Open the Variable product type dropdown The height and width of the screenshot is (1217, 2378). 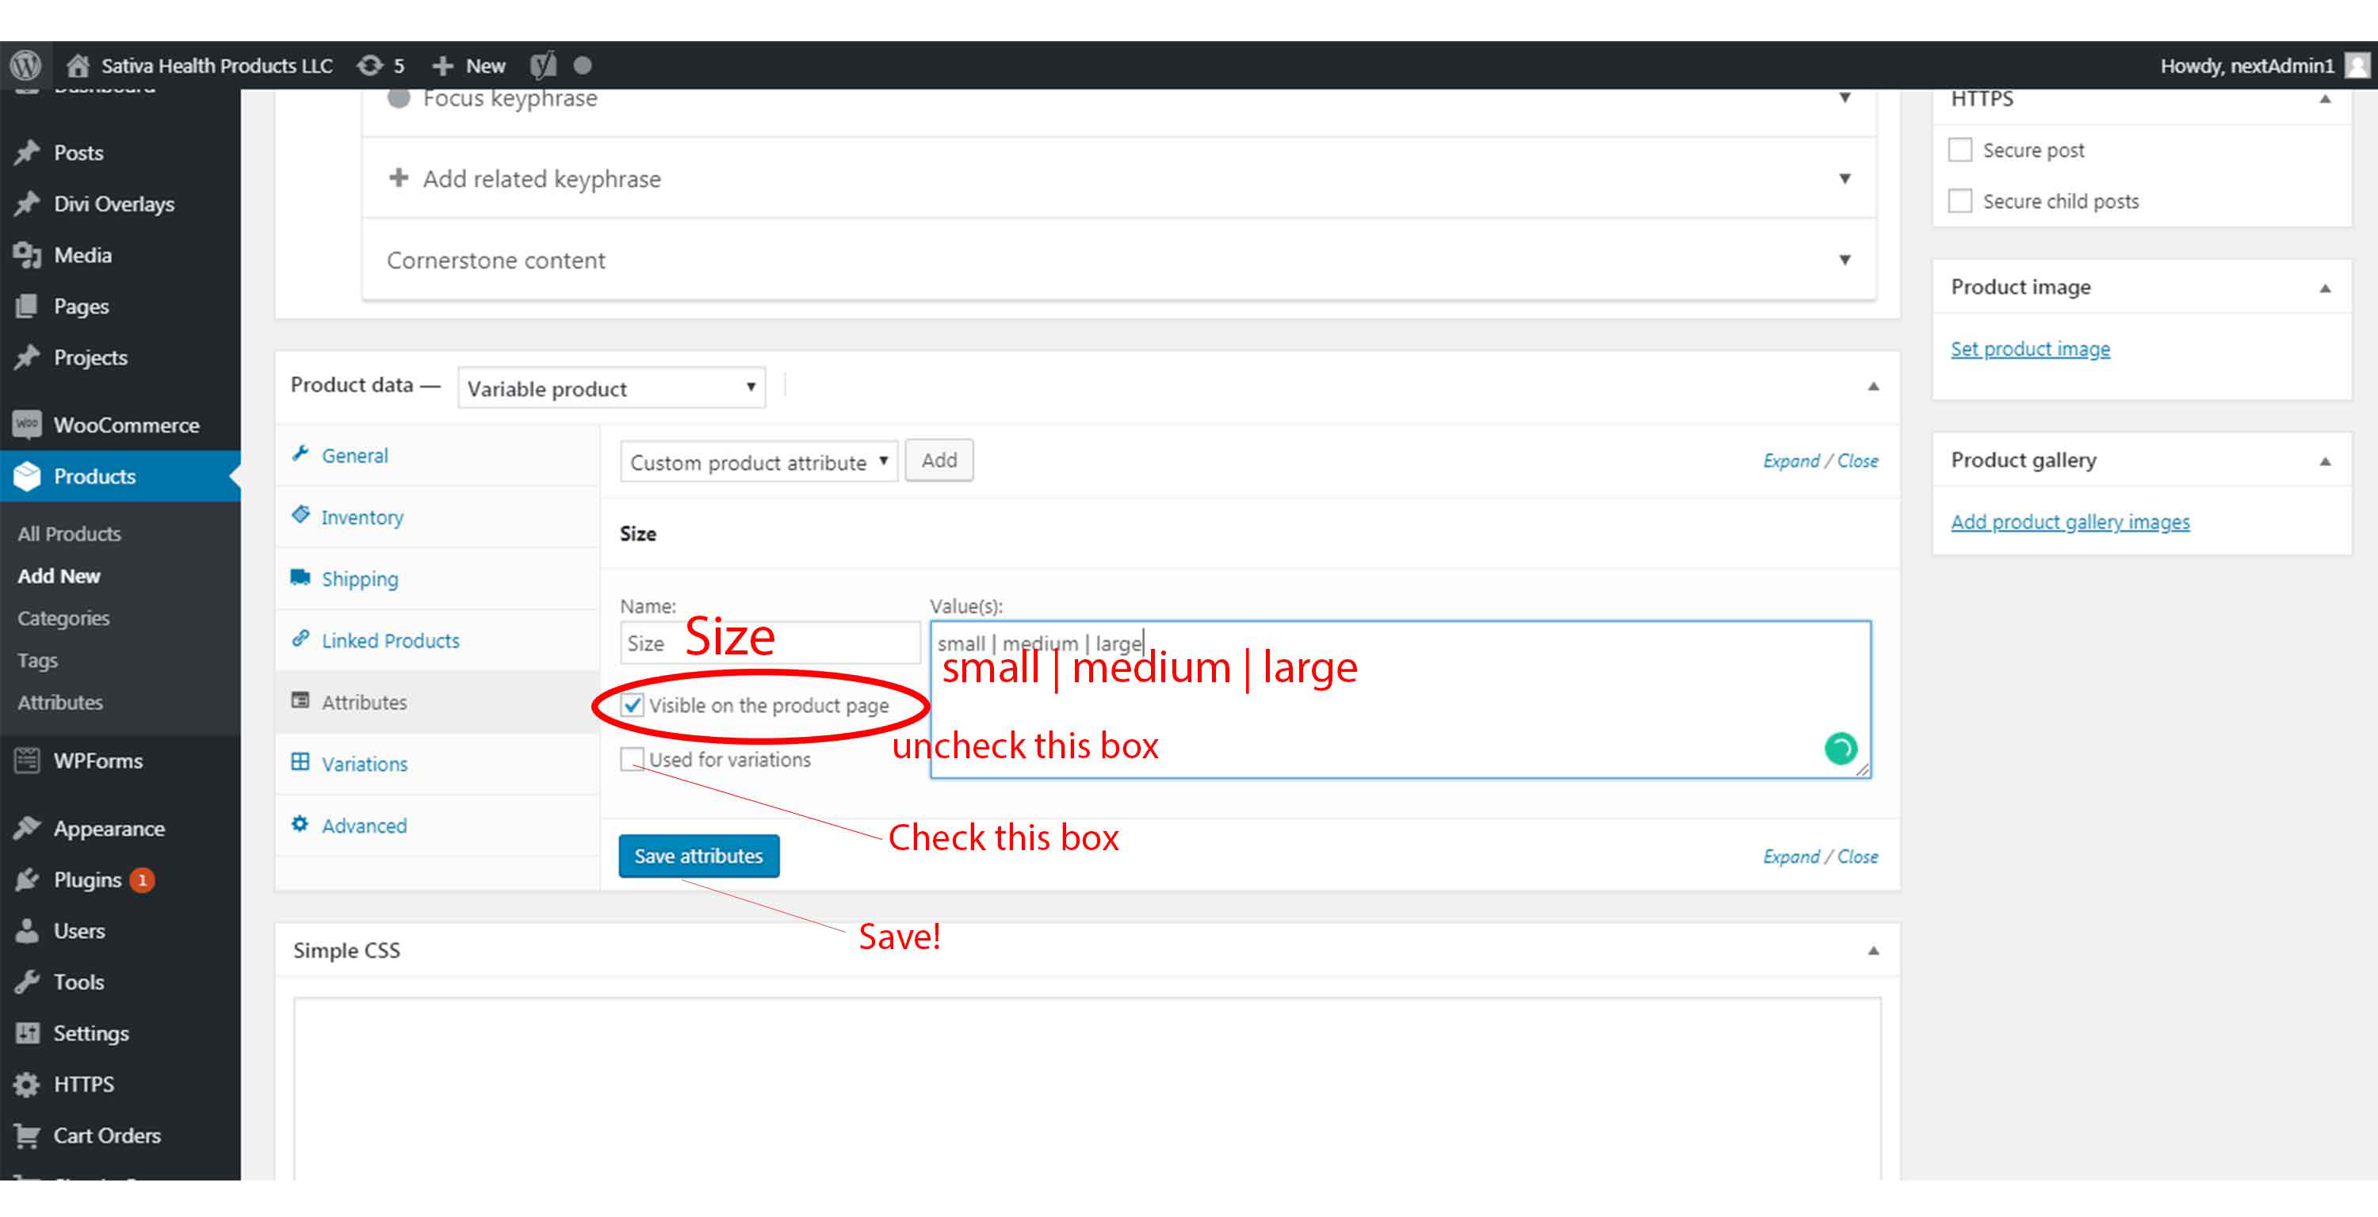(x=611, y=387)
